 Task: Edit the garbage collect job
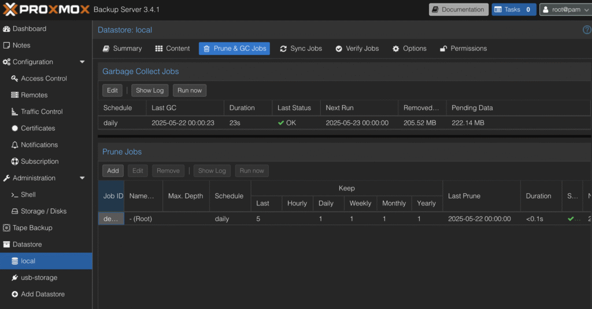(x=113, y=91)
